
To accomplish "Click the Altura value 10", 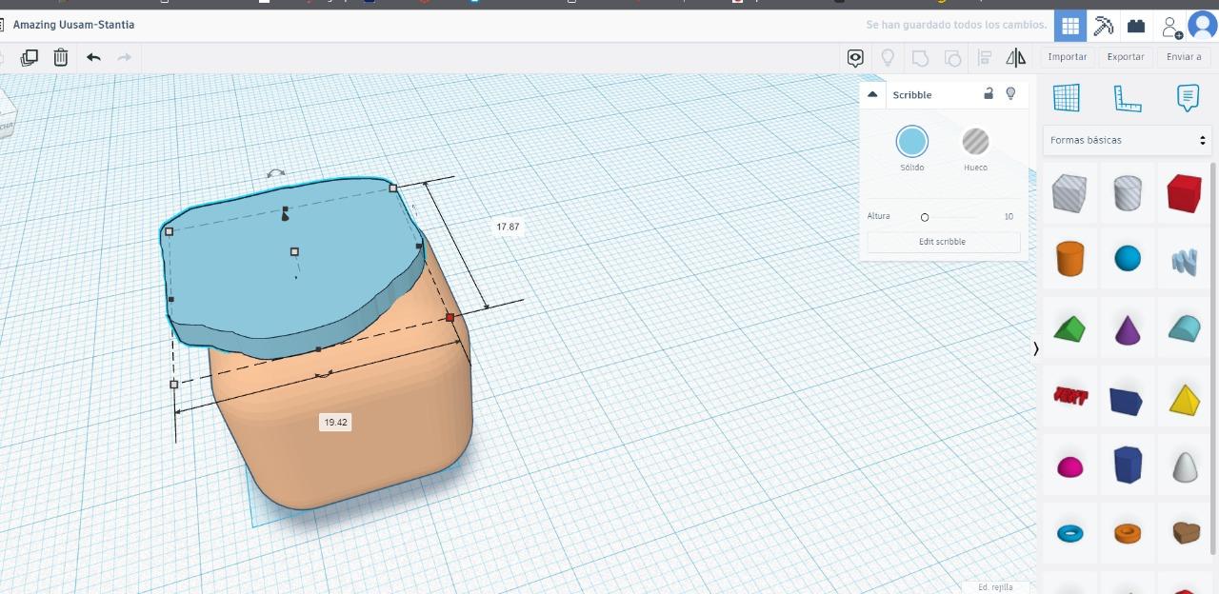I will click(x=1009, y=217).
